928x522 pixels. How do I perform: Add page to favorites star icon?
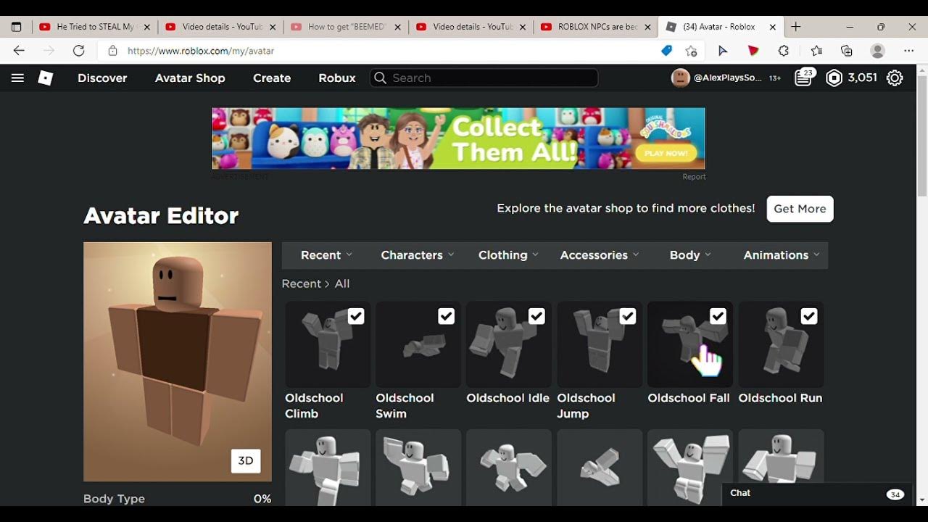tap(692, 51)
